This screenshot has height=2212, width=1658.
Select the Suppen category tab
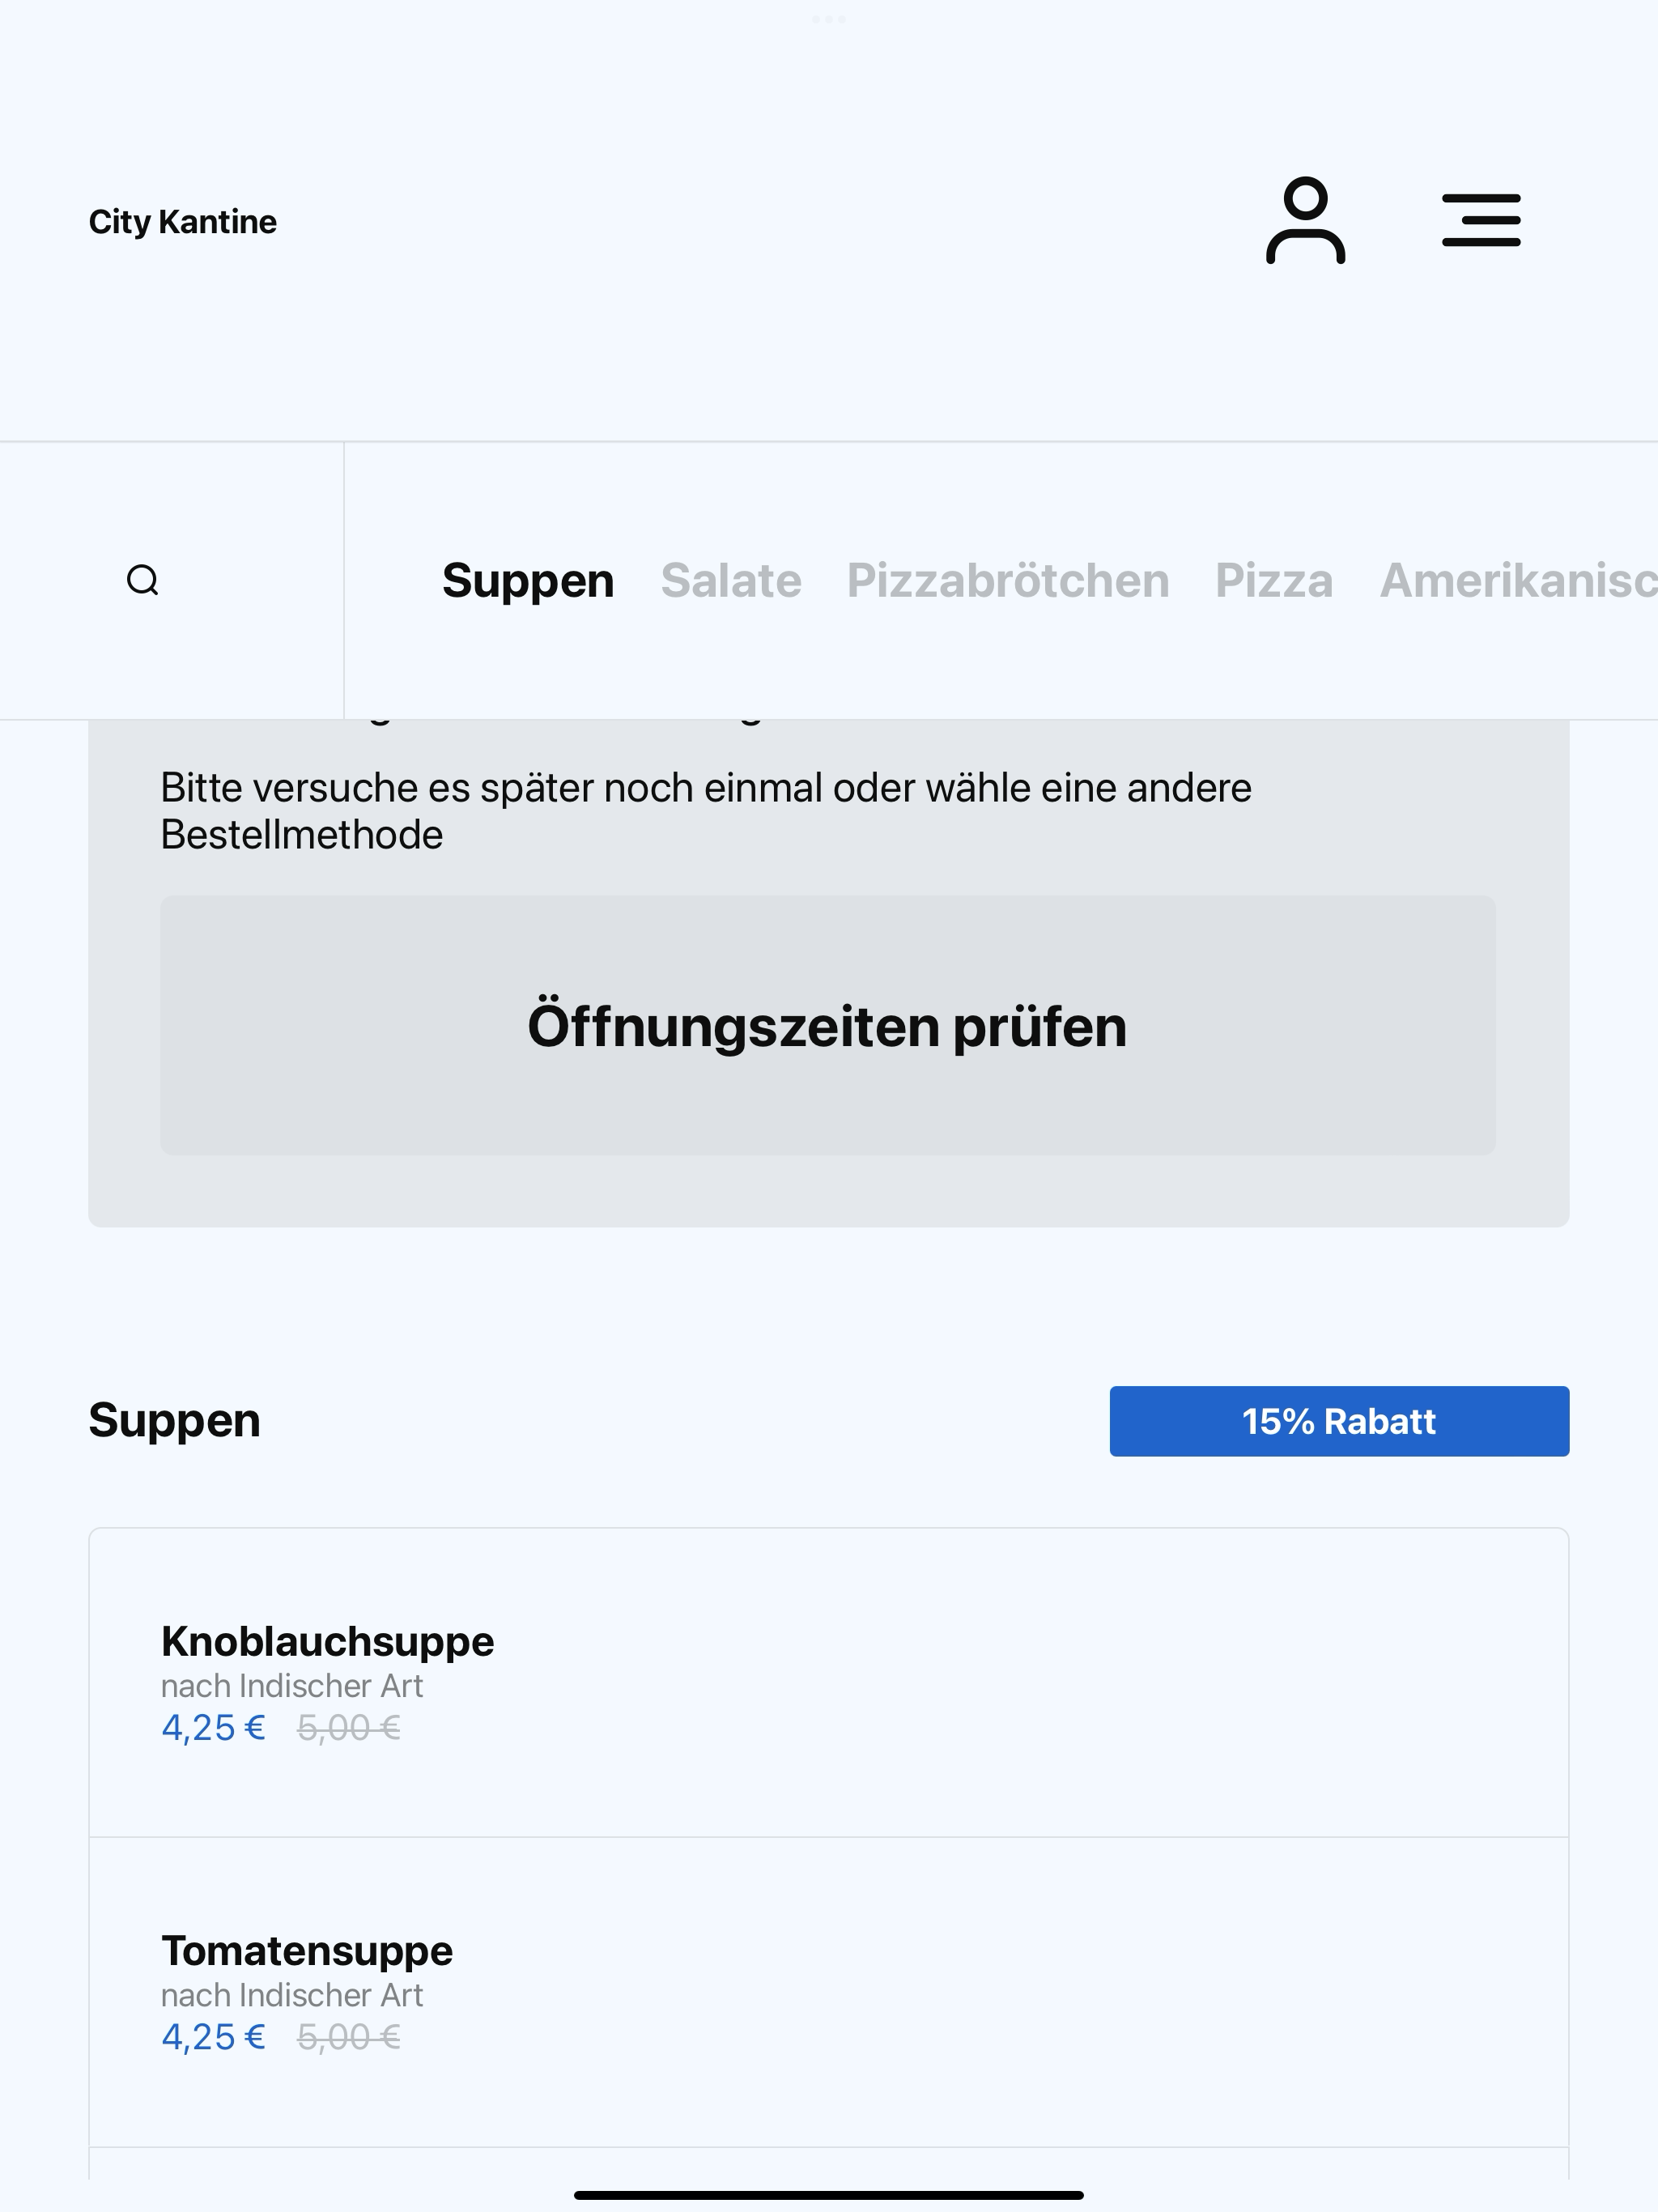pyautogui.click(x=528, y=580)
